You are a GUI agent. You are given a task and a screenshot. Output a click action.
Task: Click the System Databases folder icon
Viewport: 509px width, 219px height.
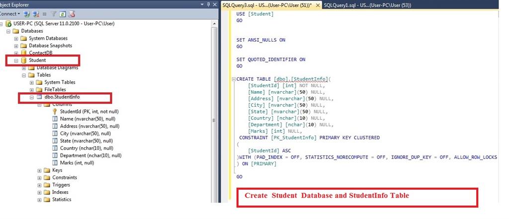click(23, 38)
